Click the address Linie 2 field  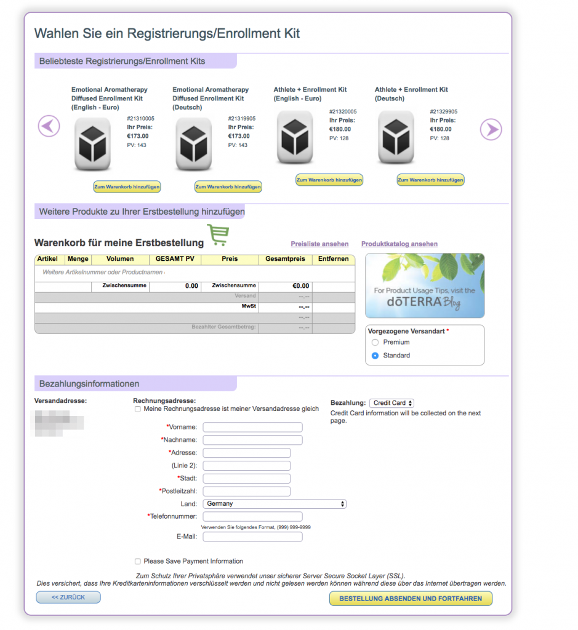247,466
